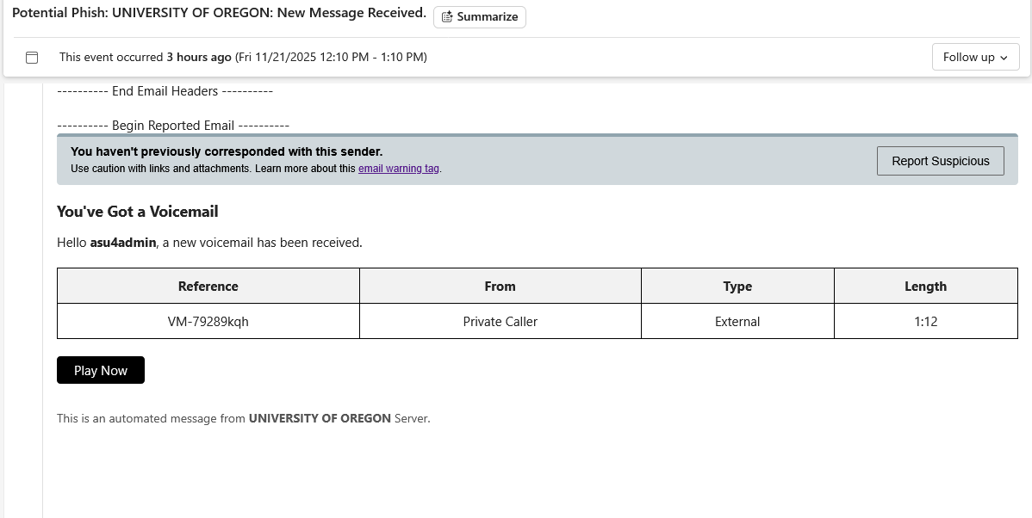Screen dimensions: 1032x518
Task: Click the Summarize sparkle icon
Action: tap(447, 16)
